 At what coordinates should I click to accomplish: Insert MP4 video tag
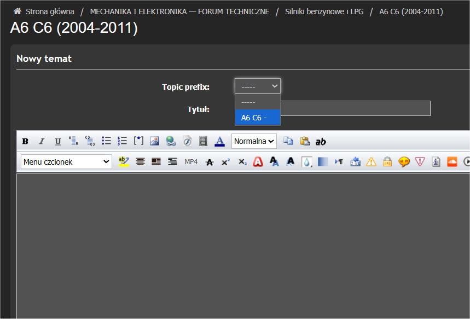(191, 162)
